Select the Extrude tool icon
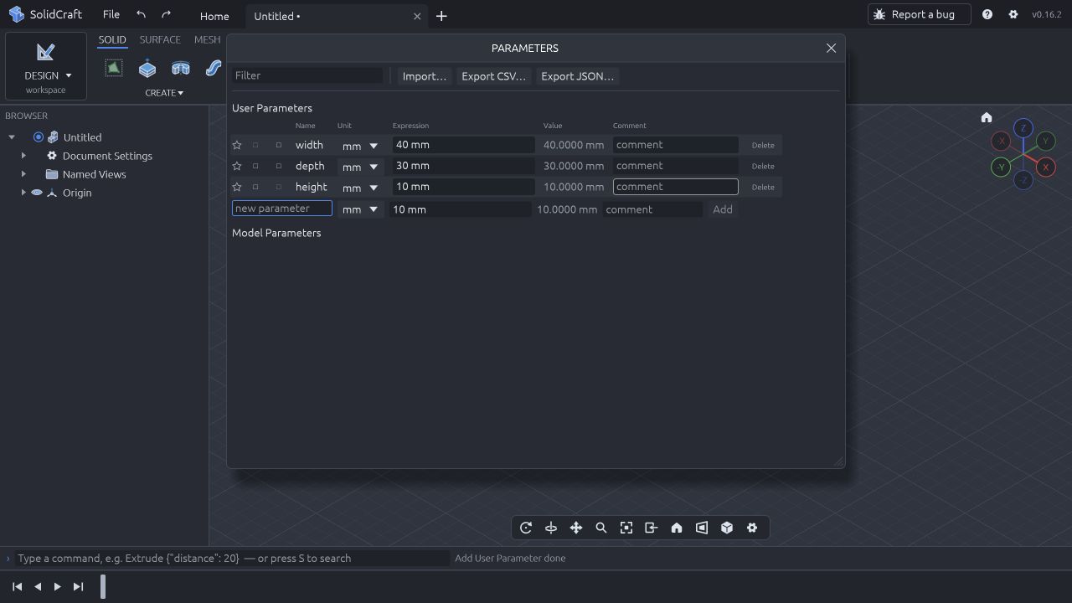This screenshot has width=1072, height=603. click(147, 69)
